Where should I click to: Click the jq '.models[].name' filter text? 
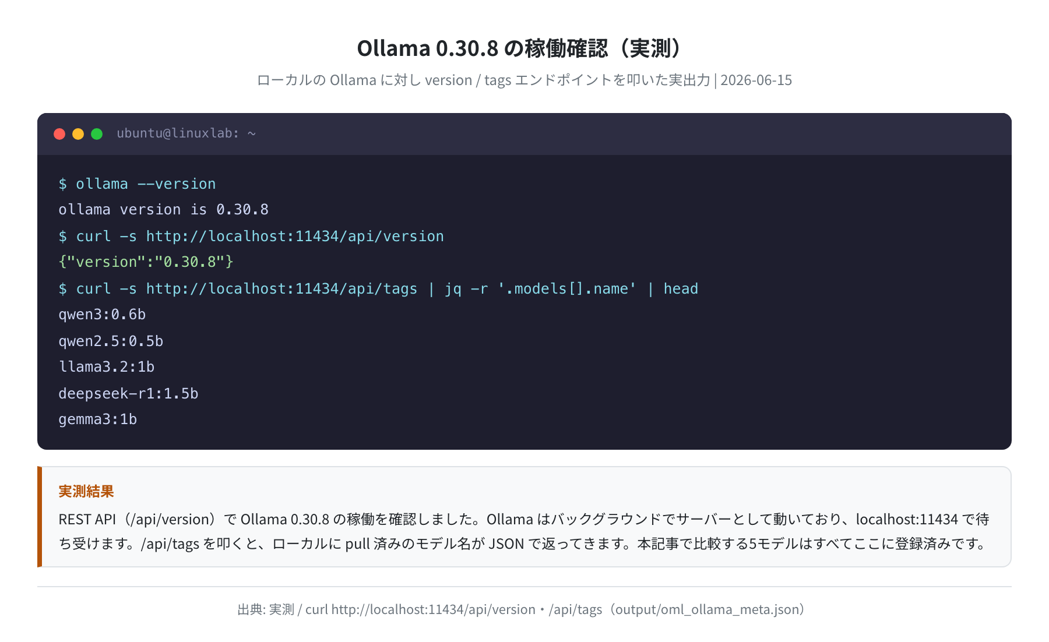pyautogui.click(x=540, y=288)
